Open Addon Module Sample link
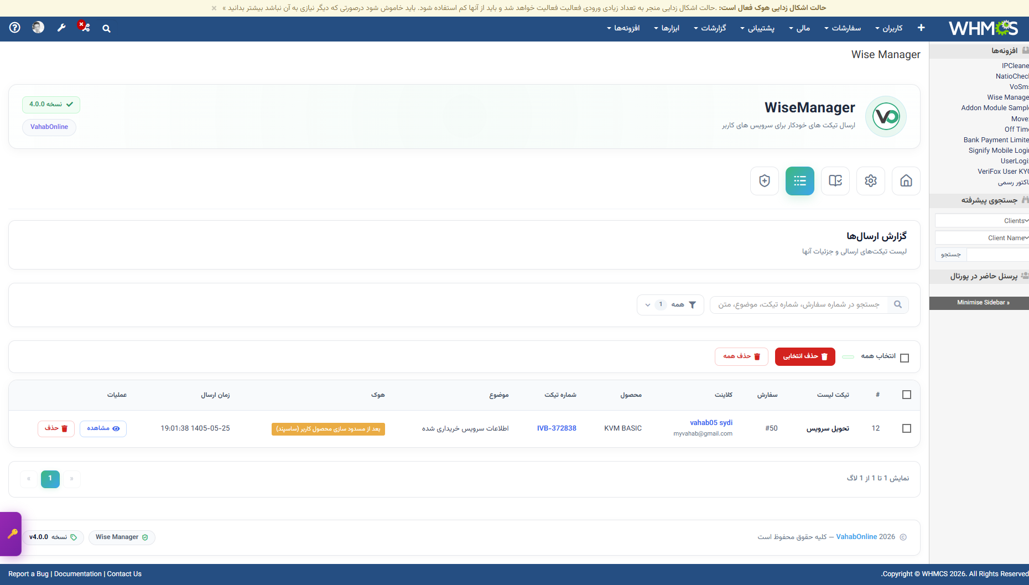1029x585 pixels. pyautogui.click(x=995, y=108)
